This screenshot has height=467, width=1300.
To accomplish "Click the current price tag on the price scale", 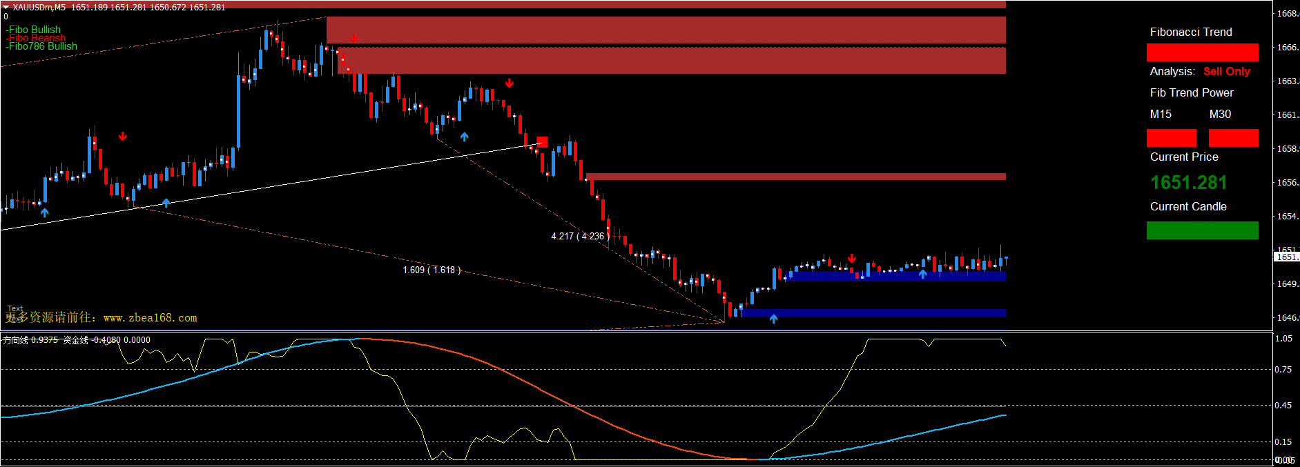I will (x=1286, y=257).
